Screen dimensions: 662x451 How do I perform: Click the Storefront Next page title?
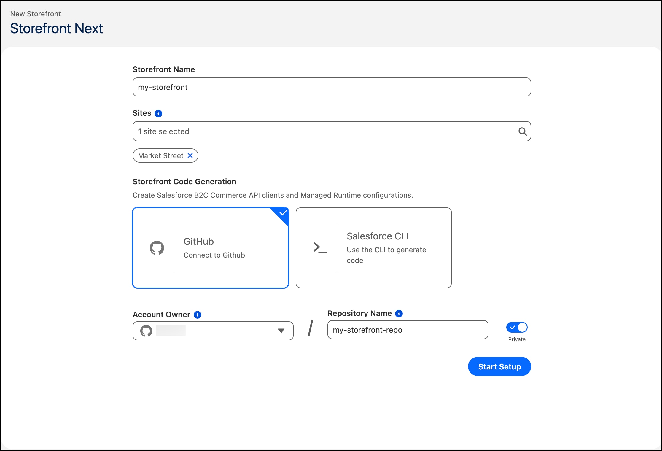(56, 28)
